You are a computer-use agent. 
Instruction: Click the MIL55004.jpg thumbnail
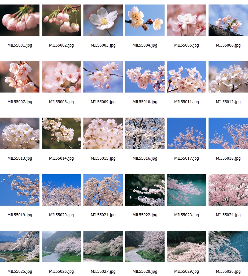(145, 20)
